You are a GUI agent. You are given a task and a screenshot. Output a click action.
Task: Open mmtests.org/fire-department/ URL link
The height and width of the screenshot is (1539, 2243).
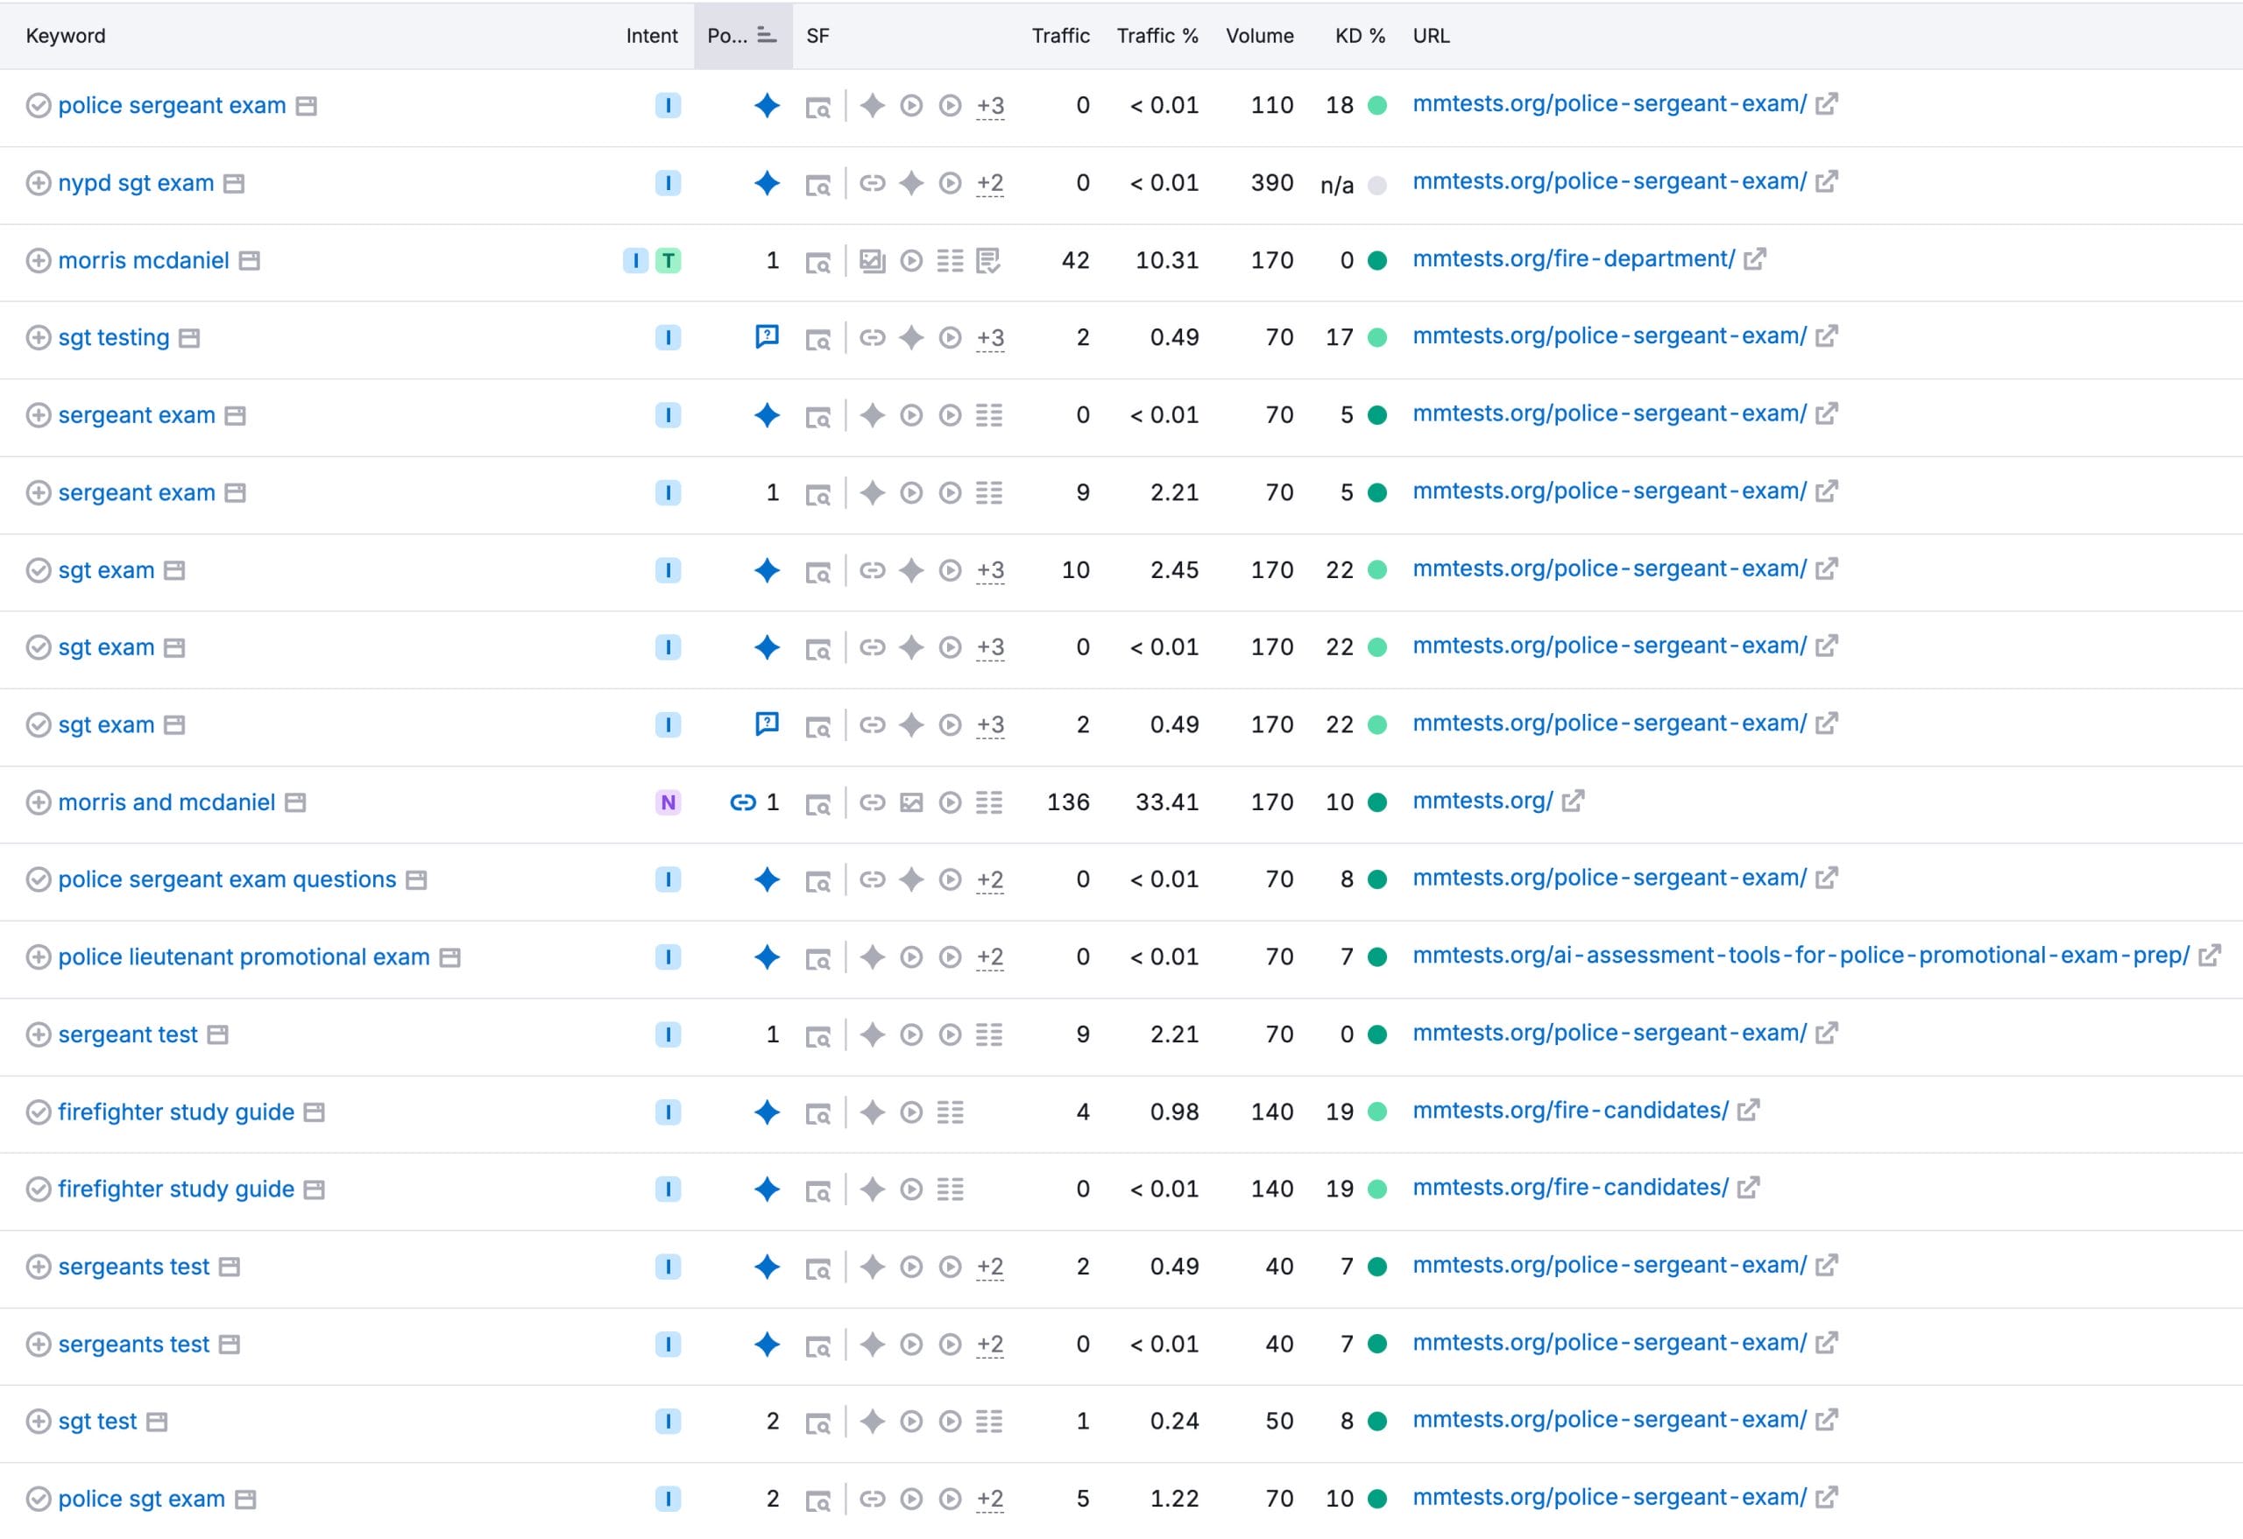click(1574, 258)
